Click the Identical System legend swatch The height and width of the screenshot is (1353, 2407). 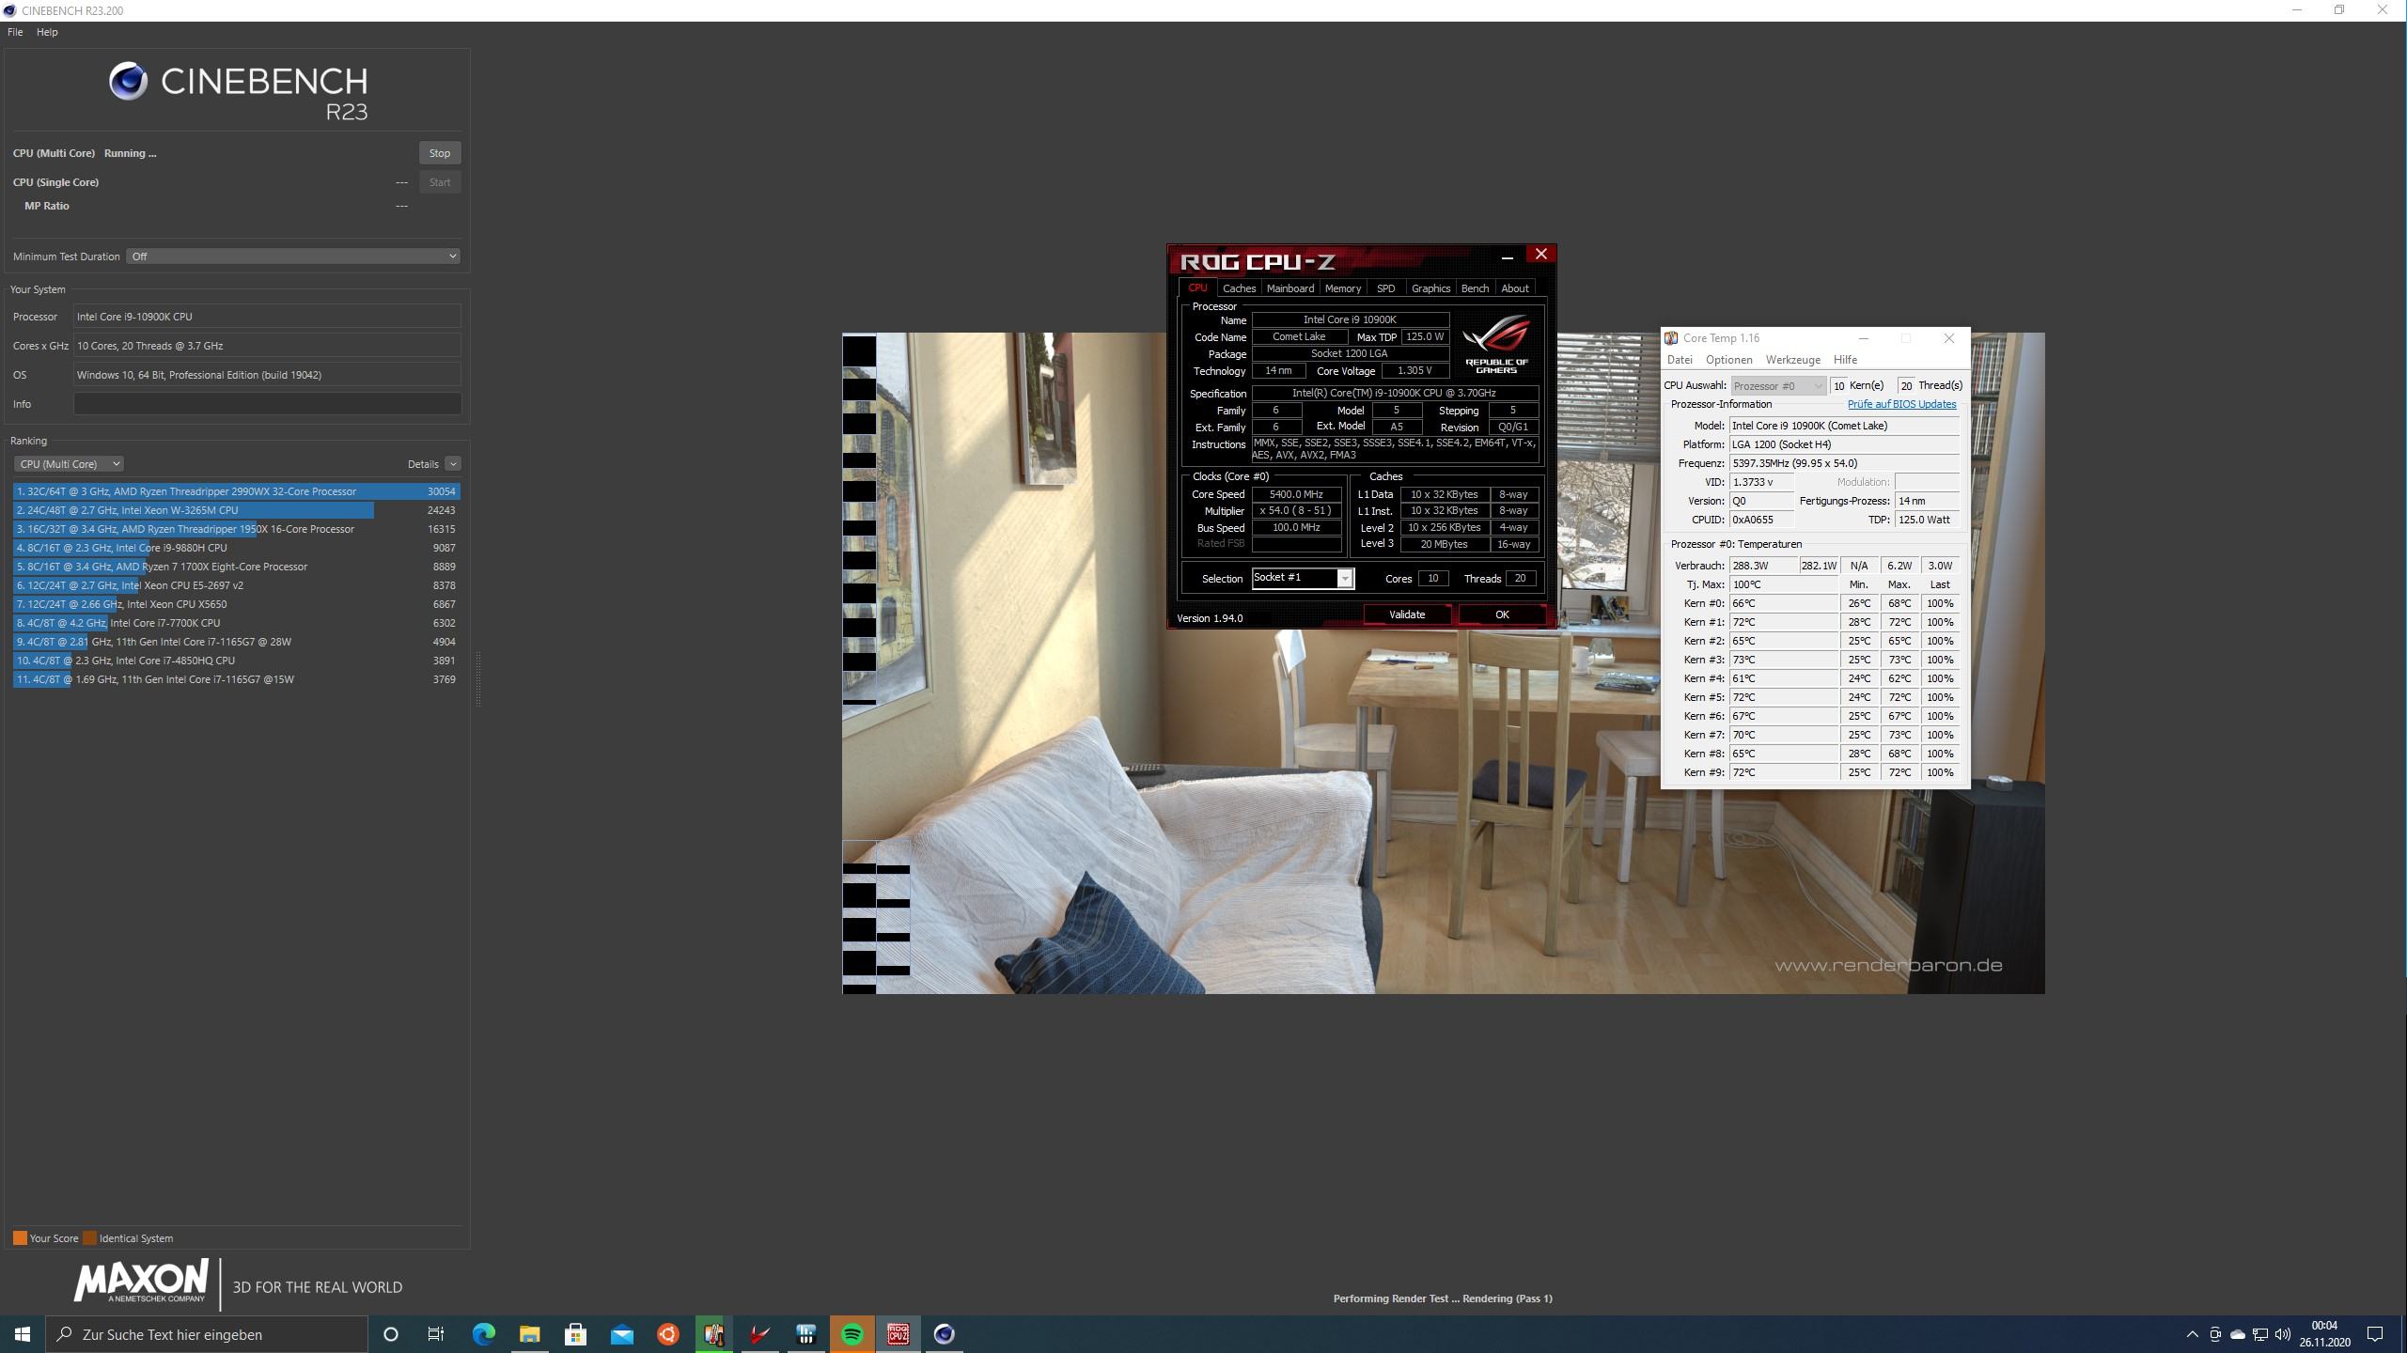click(x=89, y=1238)
